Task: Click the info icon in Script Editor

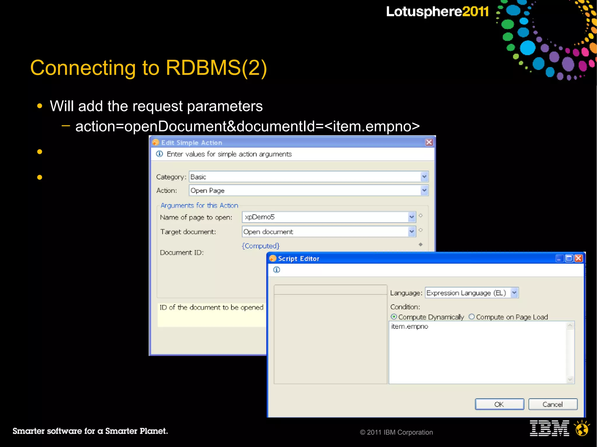Action: coord(277,270)
